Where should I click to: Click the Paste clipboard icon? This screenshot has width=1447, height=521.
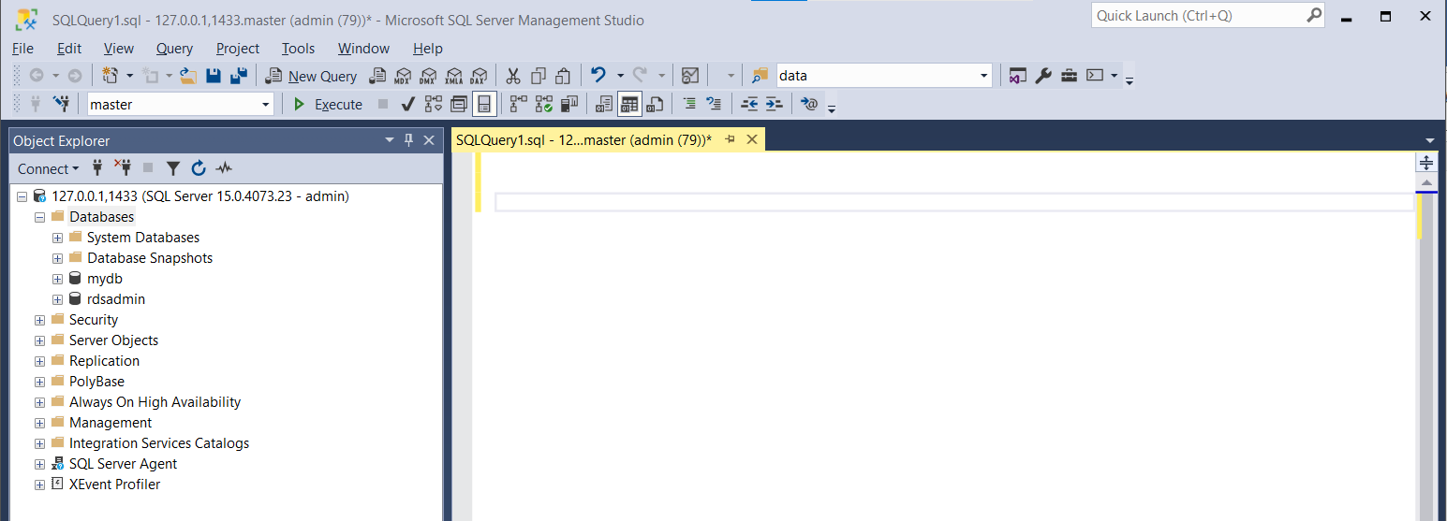click(563, 76)
